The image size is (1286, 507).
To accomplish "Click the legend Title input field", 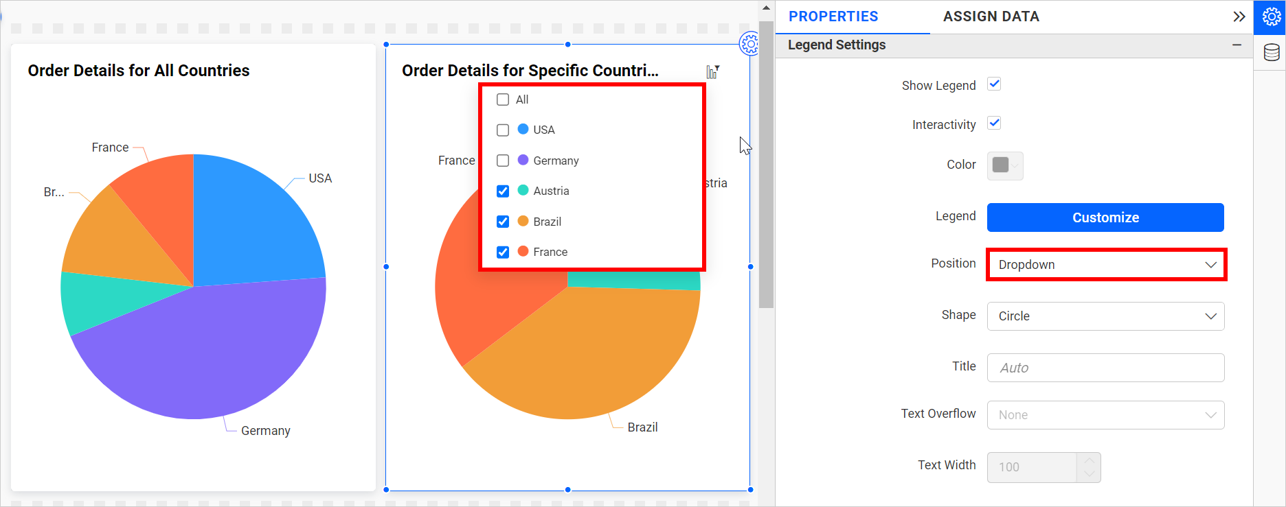I will pyautogui.click(x=1105, y=368).
